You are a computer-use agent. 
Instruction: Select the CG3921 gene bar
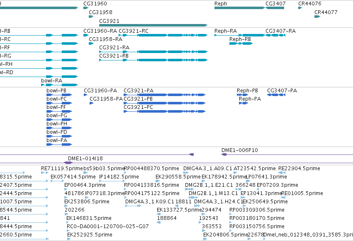click(x=153, y=25)
